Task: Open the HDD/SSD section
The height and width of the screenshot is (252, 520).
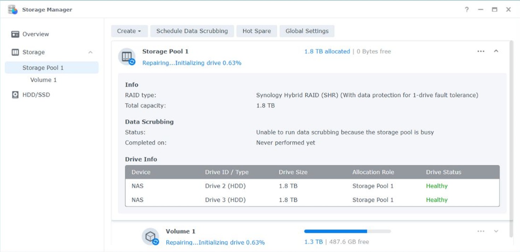Action: (x=36, y=95)
